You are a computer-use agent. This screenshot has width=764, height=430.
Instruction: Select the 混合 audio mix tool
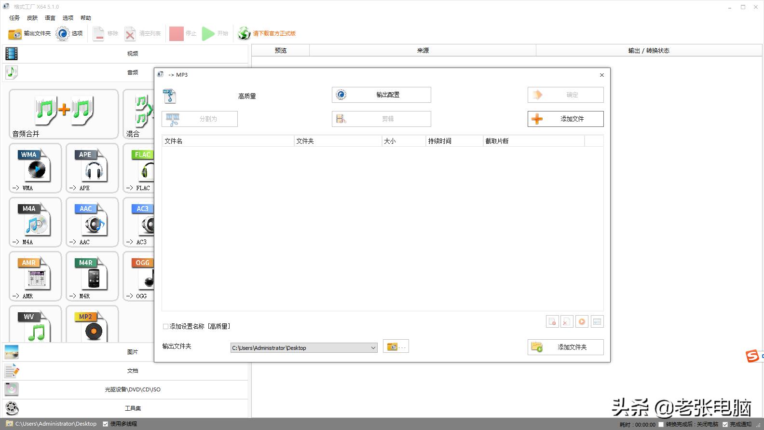138,114
